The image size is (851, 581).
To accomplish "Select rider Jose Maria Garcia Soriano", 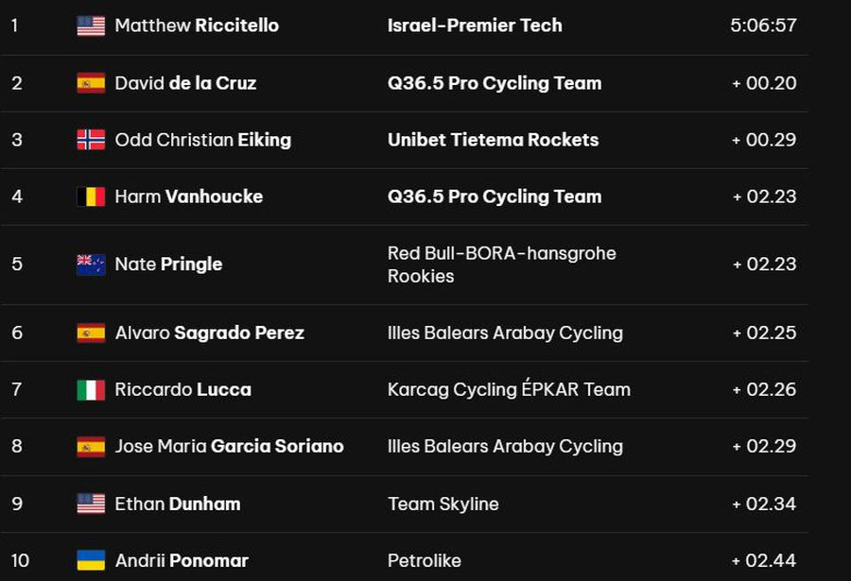I will (x=229, y=446).
